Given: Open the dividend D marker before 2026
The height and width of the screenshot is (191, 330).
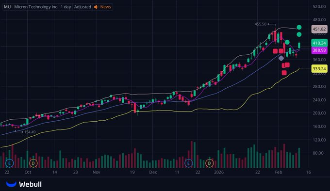Looking at the screenshot, I should coord(210,163).
